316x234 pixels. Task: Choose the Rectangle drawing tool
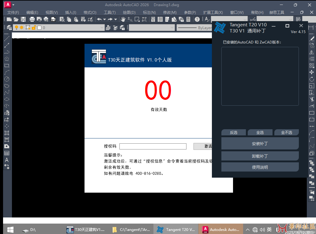point(6,66)
